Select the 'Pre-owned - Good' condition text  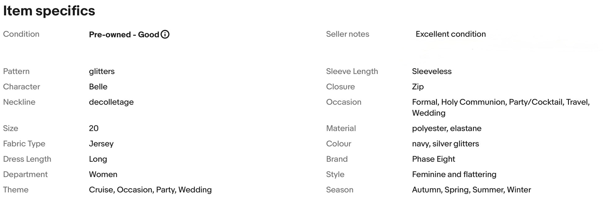tap(124, 35)
